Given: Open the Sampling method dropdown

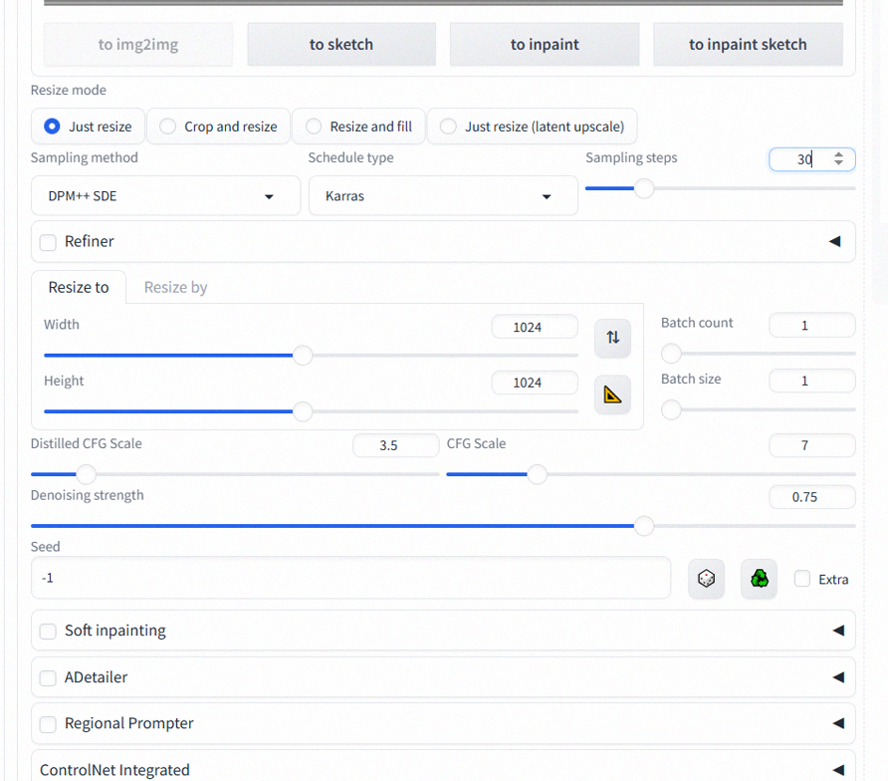Looking at the screenshot, I should 165,196.
